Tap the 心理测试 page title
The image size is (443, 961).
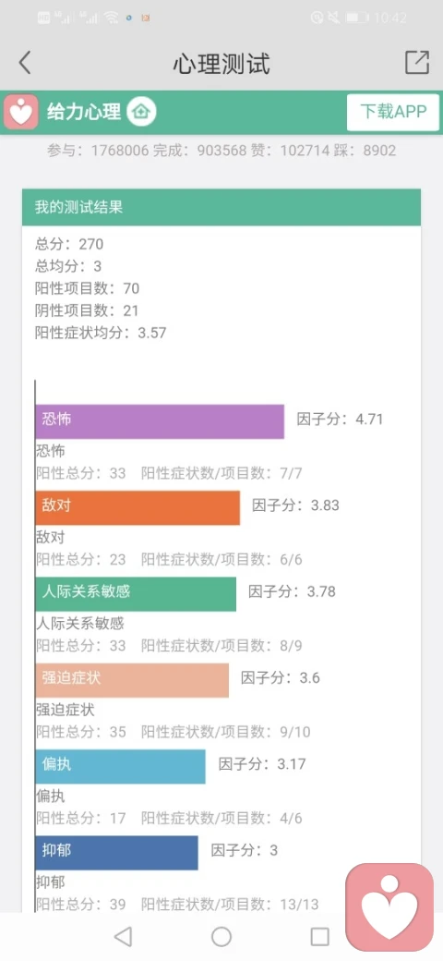click(x=221, y=64)
